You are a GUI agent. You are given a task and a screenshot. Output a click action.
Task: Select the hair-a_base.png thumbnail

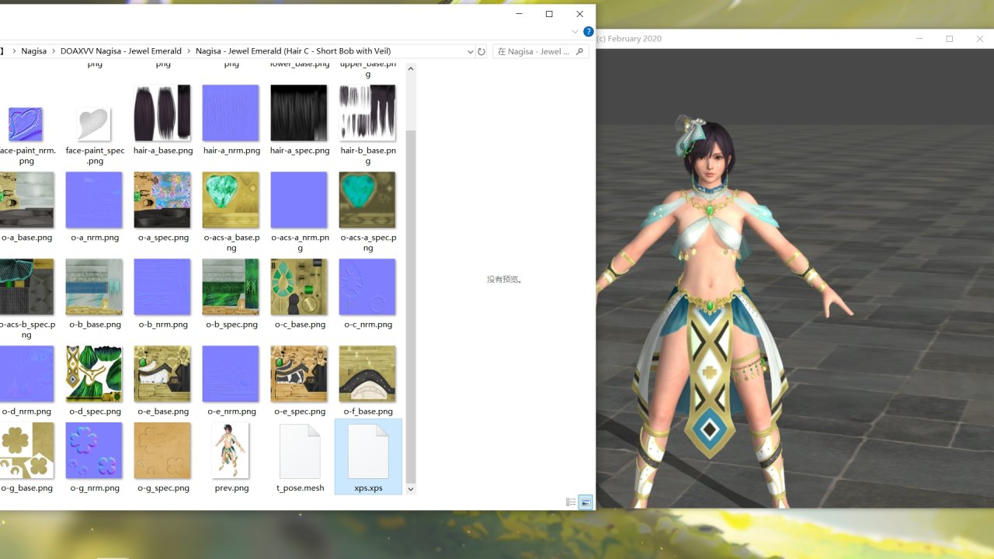pyautogui.click(x=162, y=113)
